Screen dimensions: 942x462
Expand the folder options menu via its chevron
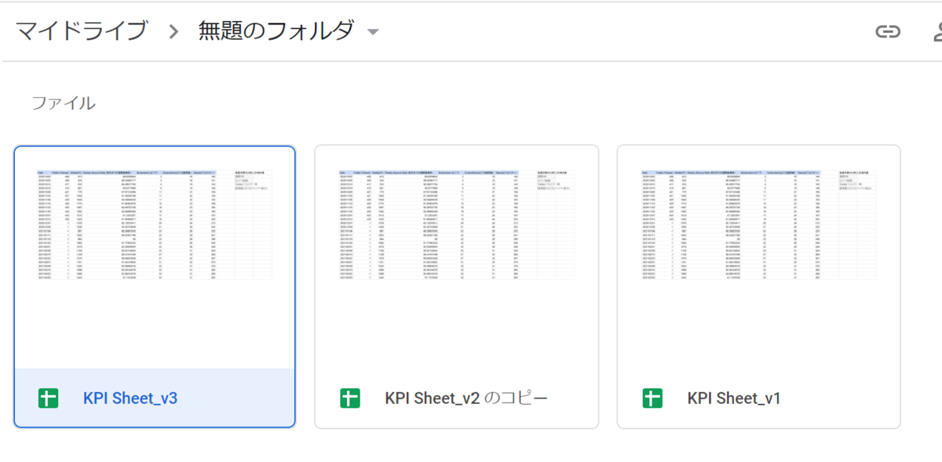pos(373,31)
